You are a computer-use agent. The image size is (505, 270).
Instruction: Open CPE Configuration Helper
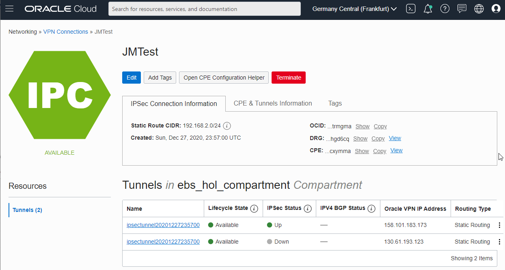click(x=224, y=78)
